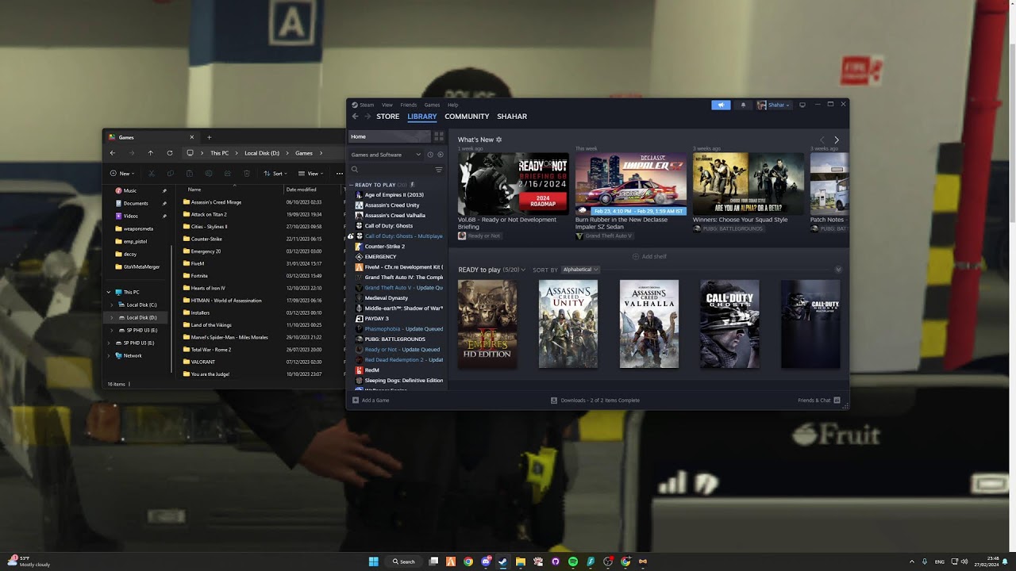This screenshot has width=1016, height=571.
Task: Open Assassin's Creed Valhalla cover on shelf
Action: (x=649, y=324)
